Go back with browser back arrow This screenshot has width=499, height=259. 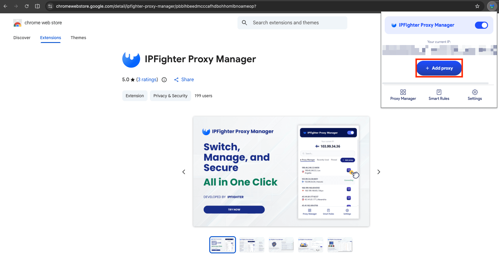(x=5, y=6)
